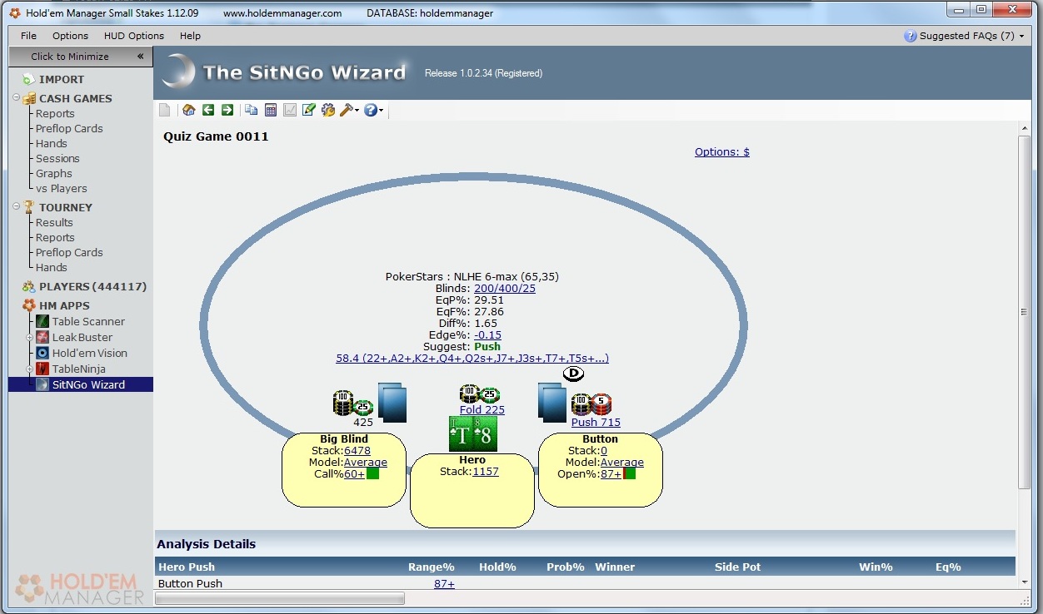Open the gear and wrench Settings icon
Image resolution: width=1043 pixels, height=614 pixels.
click(x=328, y=110)
